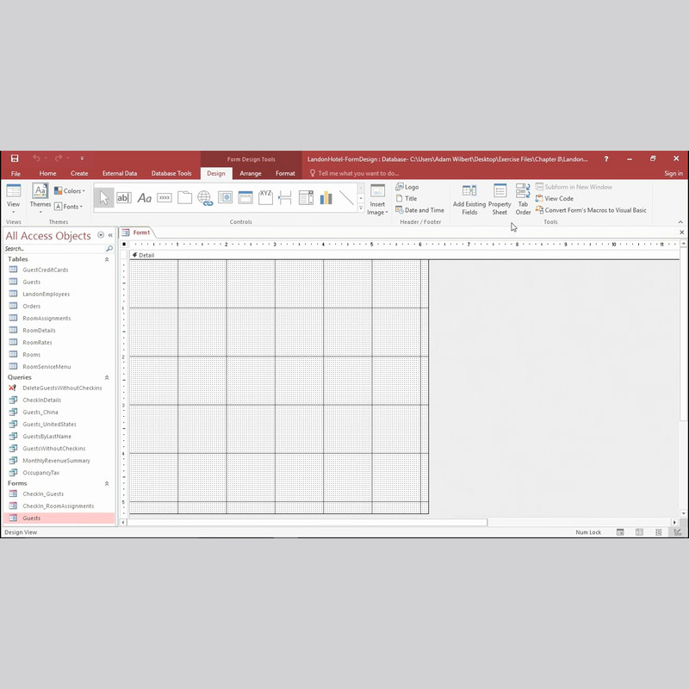
Task: Collapse the Queries group in navigation pane
Action: click(x=107, y=377)
